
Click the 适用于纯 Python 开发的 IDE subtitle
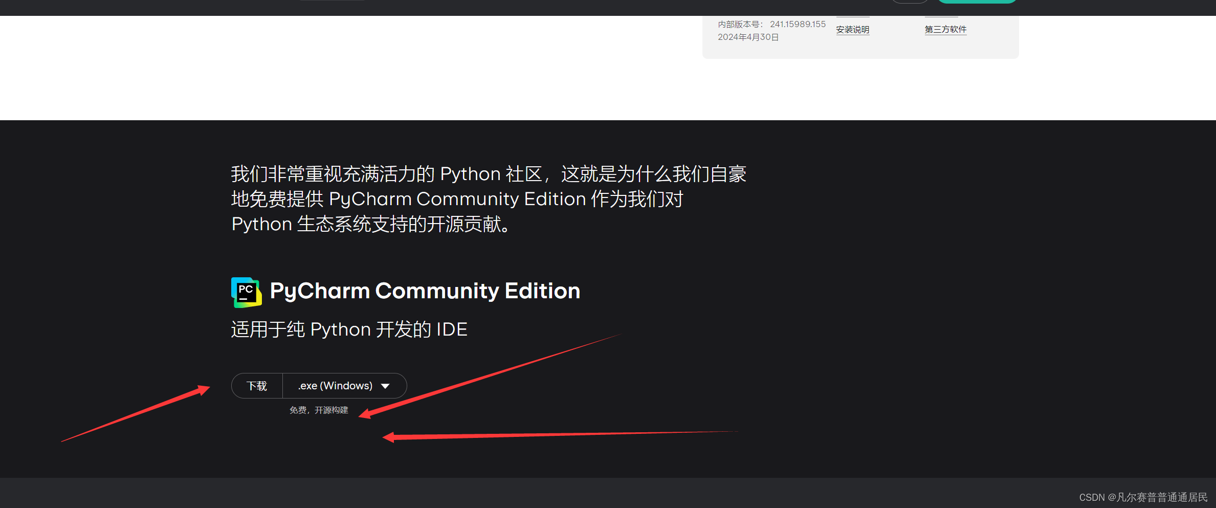click(349, 329)
